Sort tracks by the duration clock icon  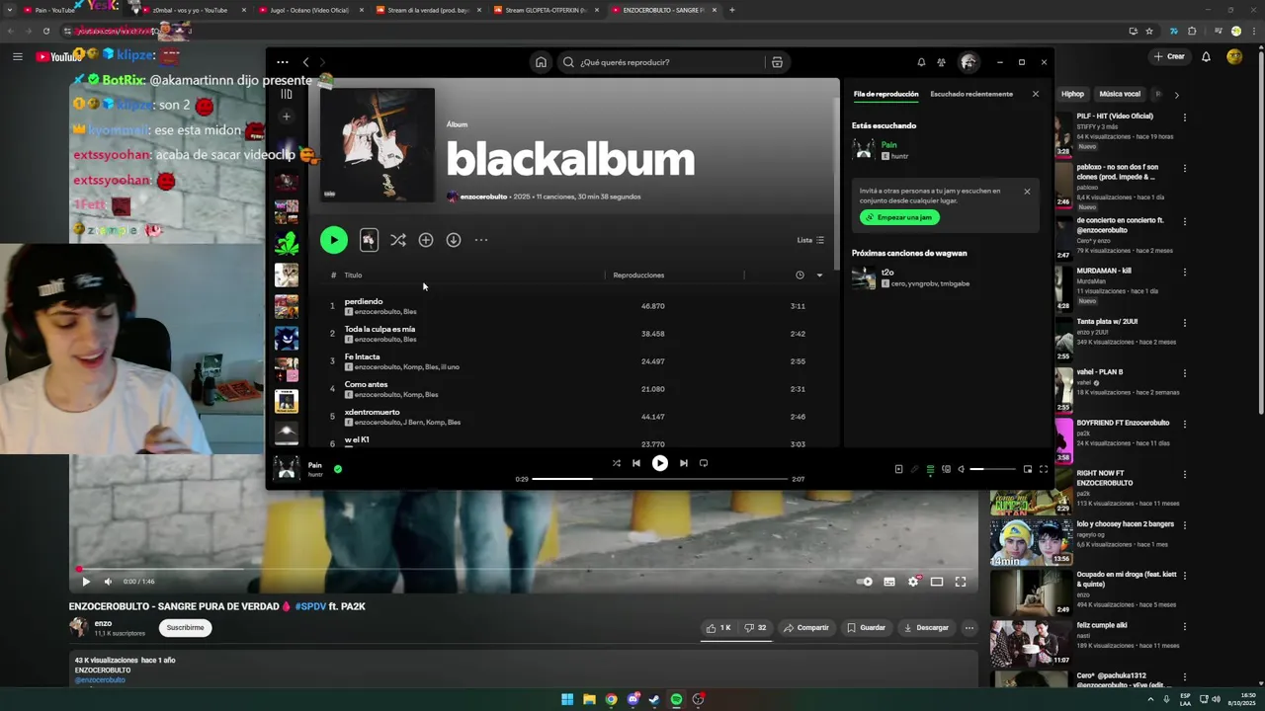click(x=800, y=276)
